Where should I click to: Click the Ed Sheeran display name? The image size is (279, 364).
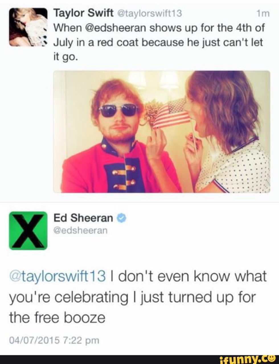click(x=83, y=218)
